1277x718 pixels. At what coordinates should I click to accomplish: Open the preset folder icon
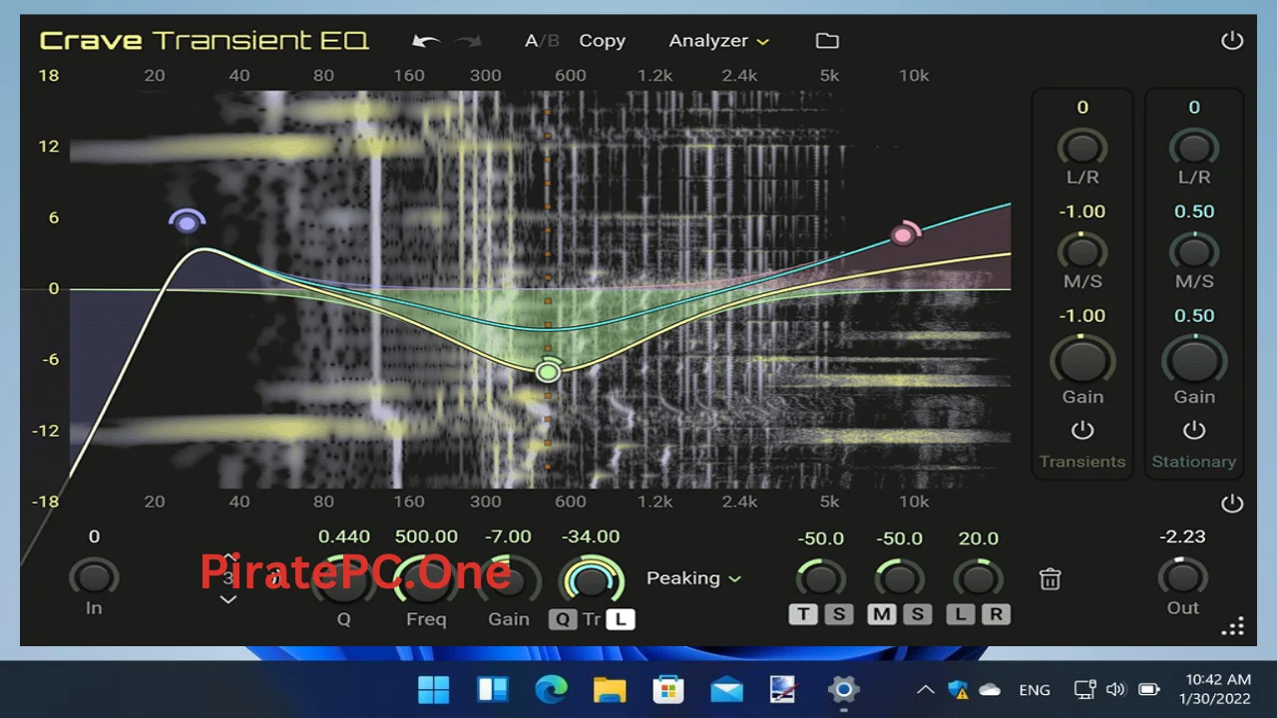(x=827, y=41)
